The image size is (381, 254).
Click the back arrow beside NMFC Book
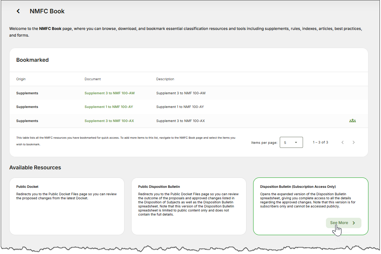[18, 11]
